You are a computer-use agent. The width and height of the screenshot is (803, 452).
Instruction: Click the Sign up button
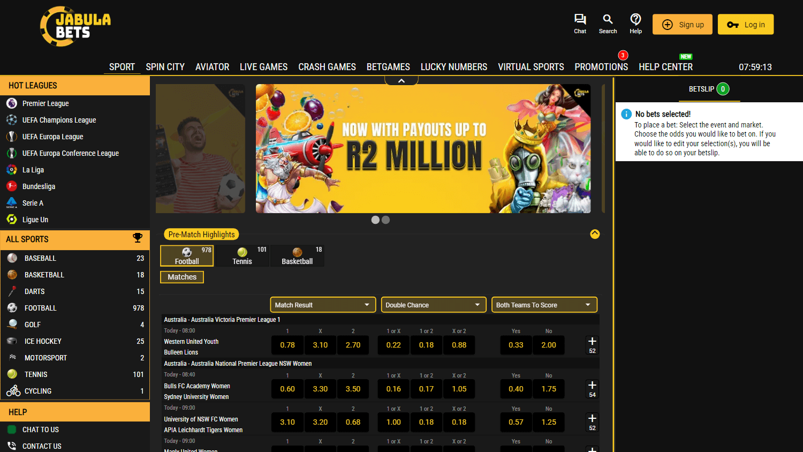coord(683,25)
